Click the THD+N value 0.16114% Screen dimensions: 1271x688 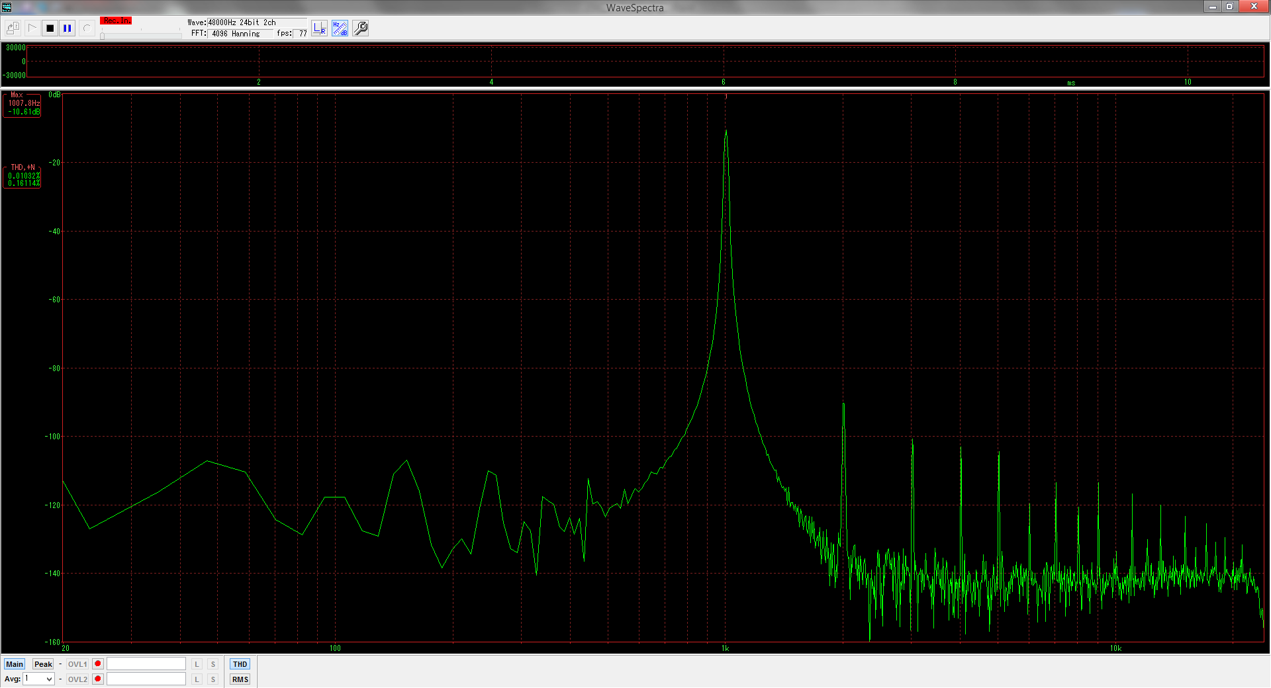click(x=24, y=183)
